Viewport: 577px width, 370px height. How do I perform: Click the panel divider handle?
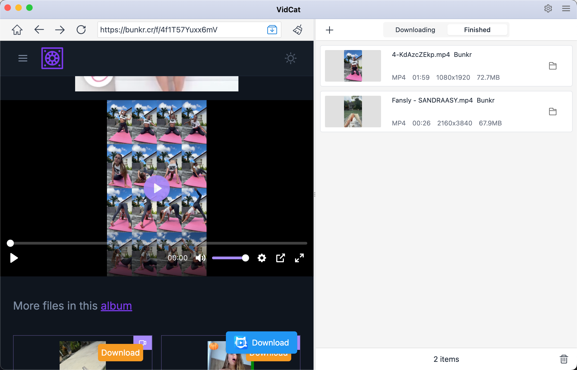(x=315, y=194)
